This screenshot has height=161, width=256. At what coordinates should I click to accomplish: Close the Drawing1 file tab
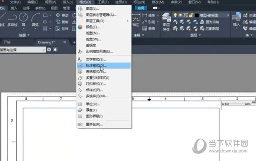point(64,42)
